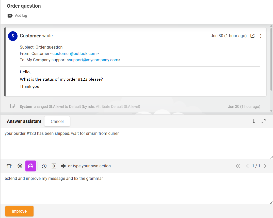The width and height of the screenshot is (273, 218).
Task: Select the professional briefcase tone icon
Action: pos(30,166)
